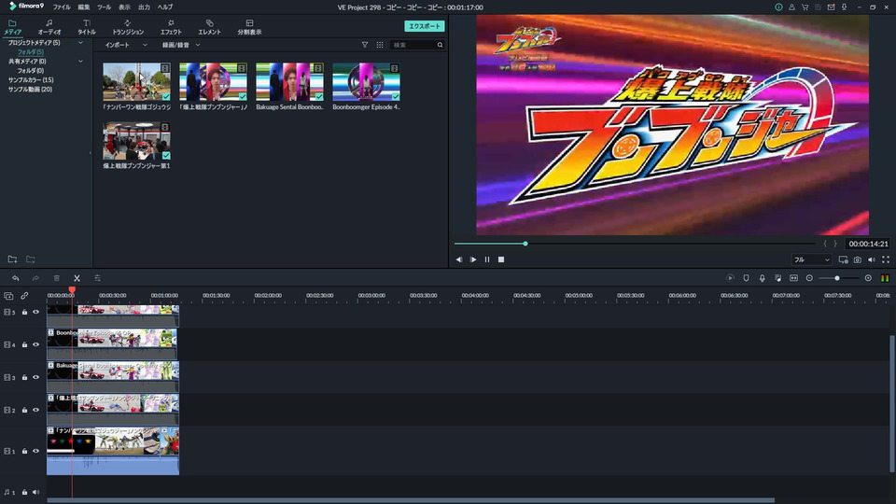Open the 表示 menu
Viewport: 896px width, 504px height.
tap(124, 7)
